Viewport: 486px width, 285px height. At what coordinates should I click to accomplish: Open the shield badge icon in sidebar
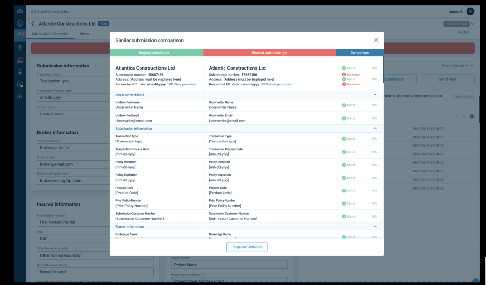pyautogui.click(x=20, y=48)
